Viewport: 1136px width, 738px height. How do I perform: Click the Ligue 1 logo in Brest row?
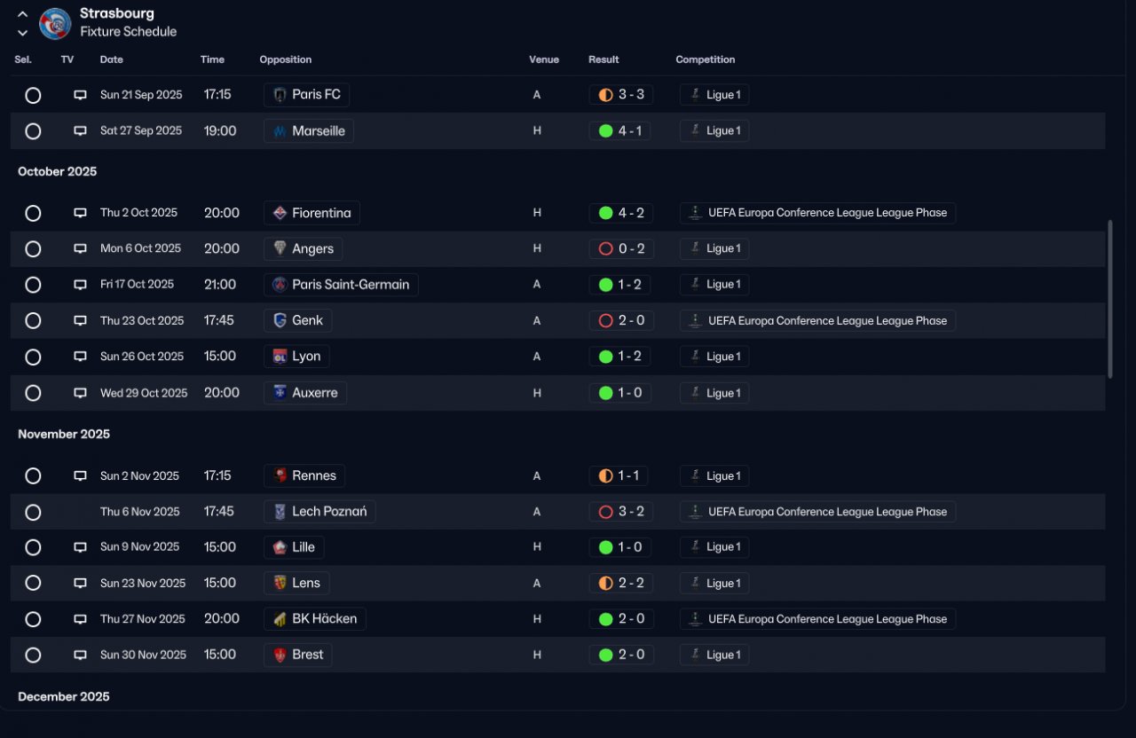[695, 655]
